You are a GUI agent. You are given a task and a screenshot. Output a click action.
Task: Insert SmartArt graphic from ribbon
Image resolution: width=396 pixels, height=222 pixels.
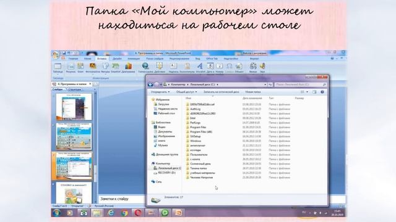[x=116, y=68]
